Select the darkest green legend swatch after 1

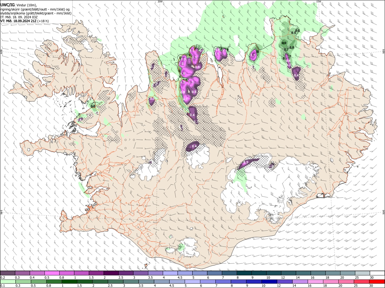click(69, 282)
